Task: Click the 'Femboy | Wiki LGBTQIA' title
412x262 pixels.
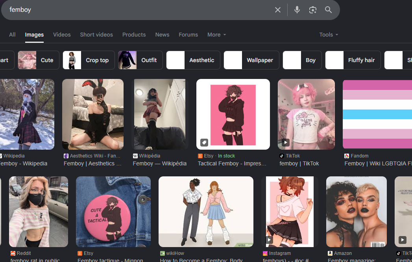Action: click(378, 163)
